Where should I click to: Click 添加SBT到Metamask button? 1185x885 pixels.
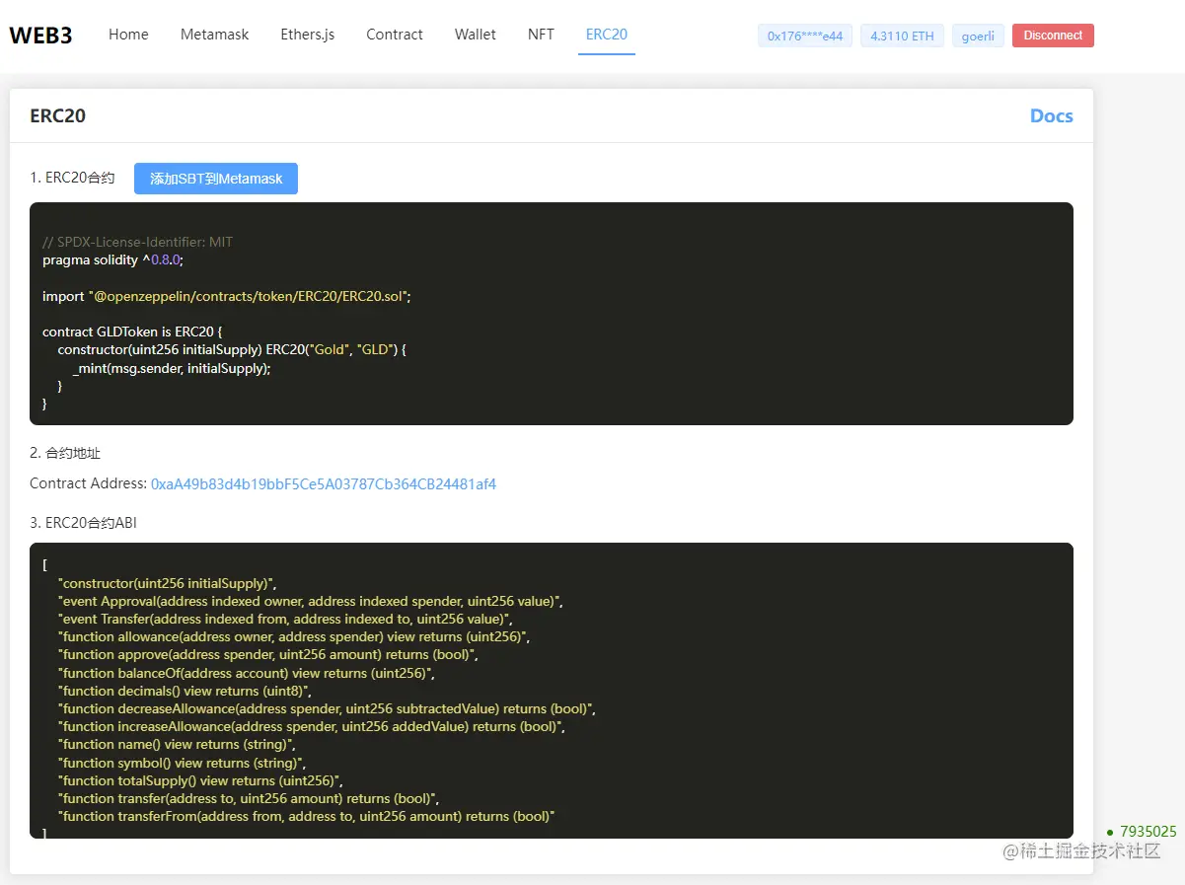[216, 179]
